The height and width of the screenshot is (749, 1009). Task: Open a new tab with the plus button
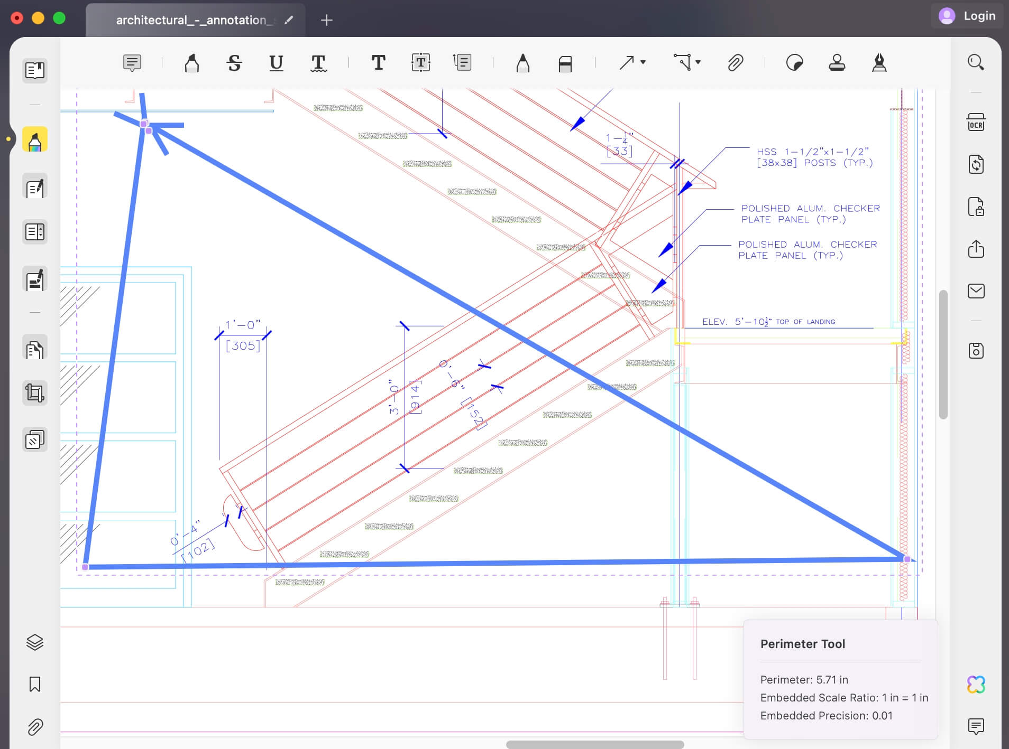(326, 20)
